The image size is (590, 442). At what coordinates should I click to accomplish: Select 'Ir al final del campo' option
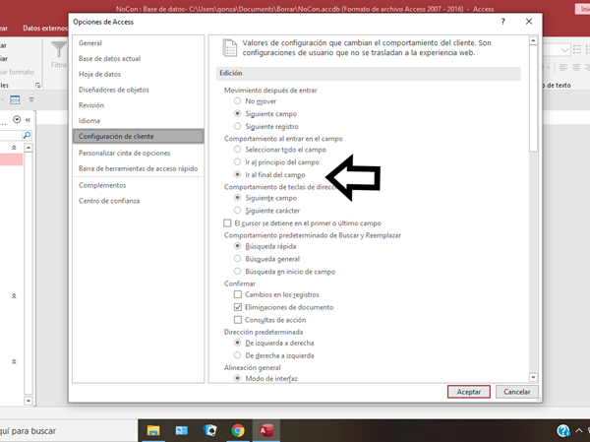237,174
